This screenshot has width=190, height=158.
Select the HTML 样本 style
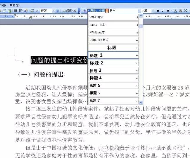pyautogui.click(x=113, y=25)
